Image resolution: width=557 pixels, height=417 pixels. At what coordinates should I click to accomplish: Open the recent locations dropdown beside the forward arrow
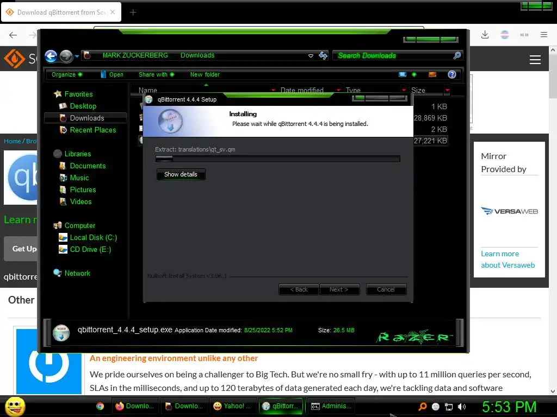77,56
